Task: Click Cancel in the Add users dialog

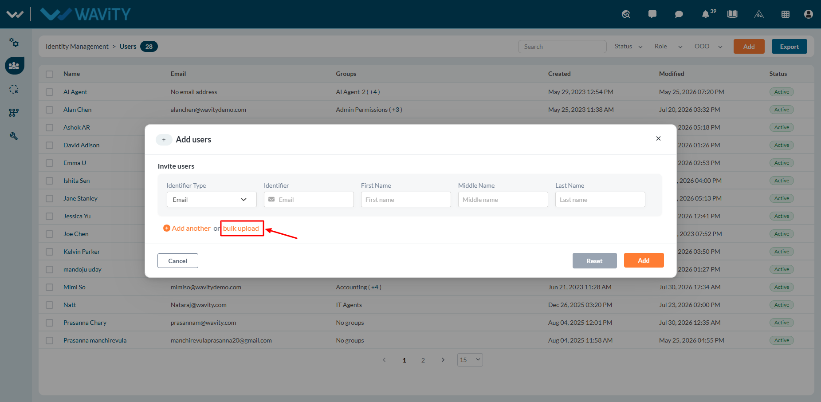Action: (178, 261)
